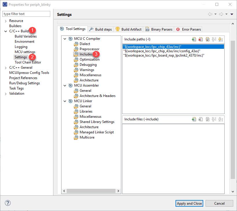
Task: Select Multicore linker settings
Action: click(x=87, y=137)
